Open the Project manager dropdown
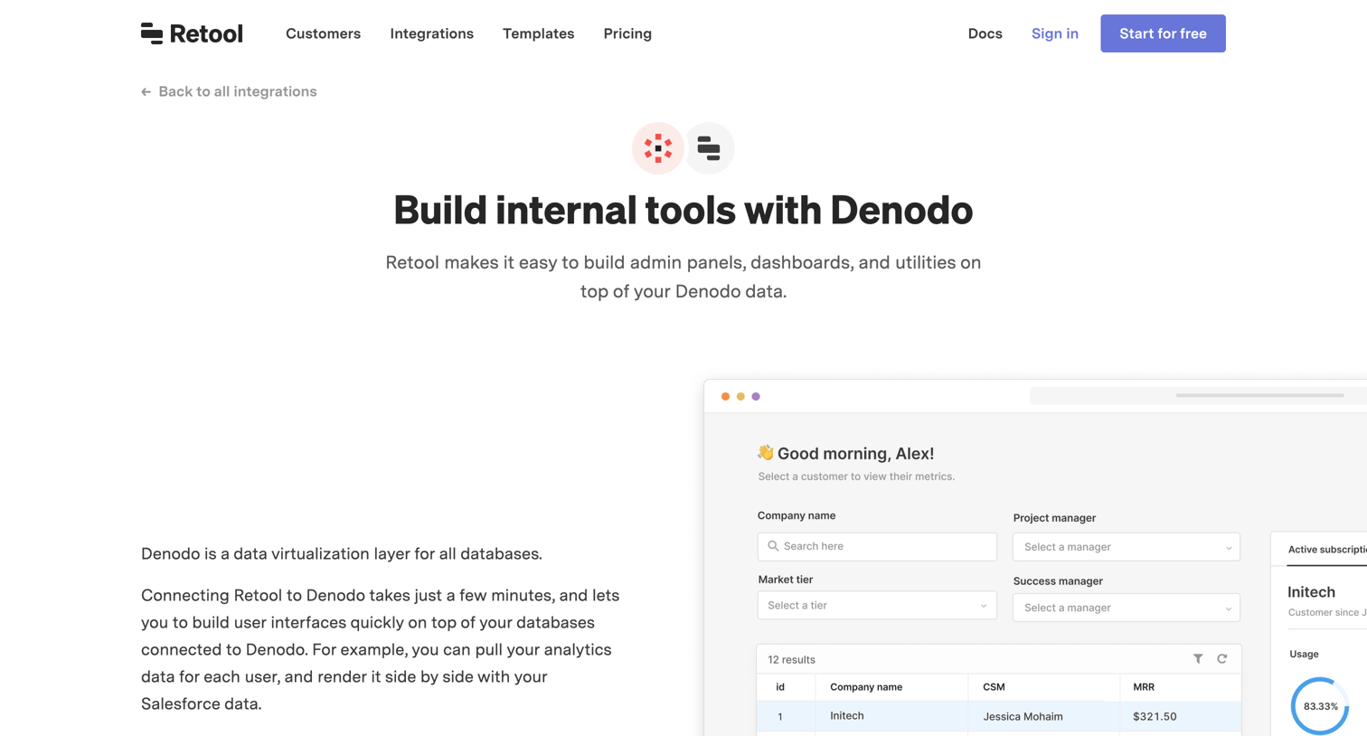Screen dimensions: 1367x736 [1127, 547]
